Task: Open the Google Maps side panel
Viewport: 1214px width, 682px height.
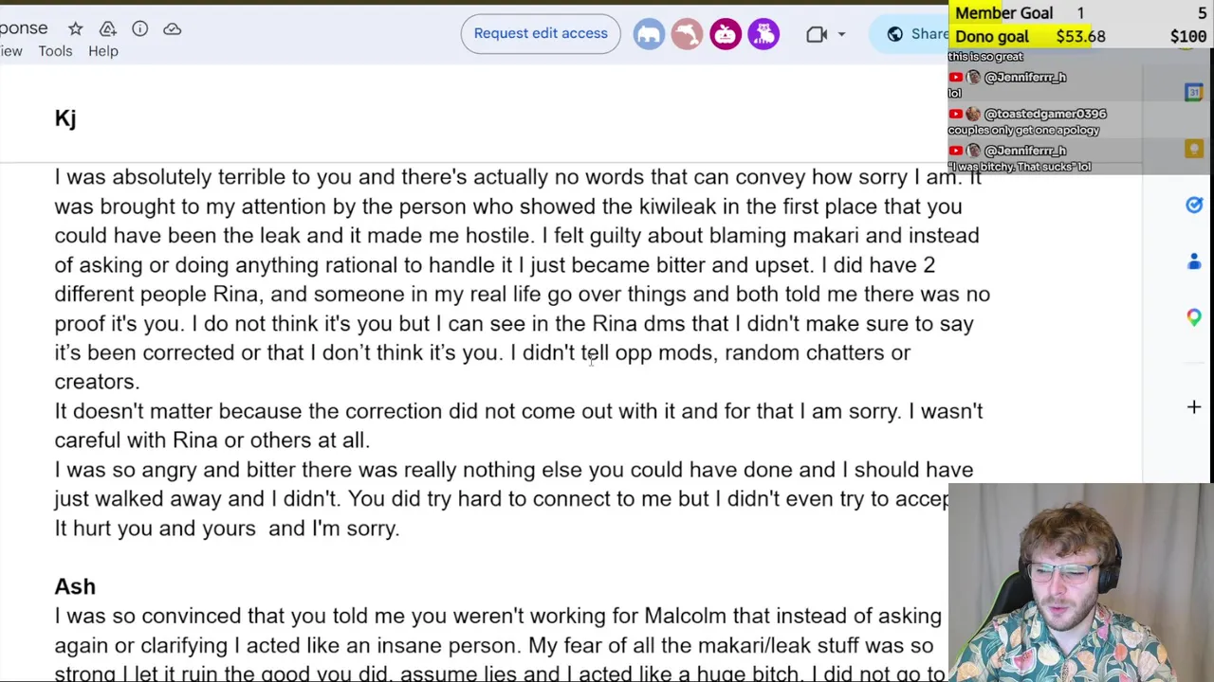Action: (1194, 318)
